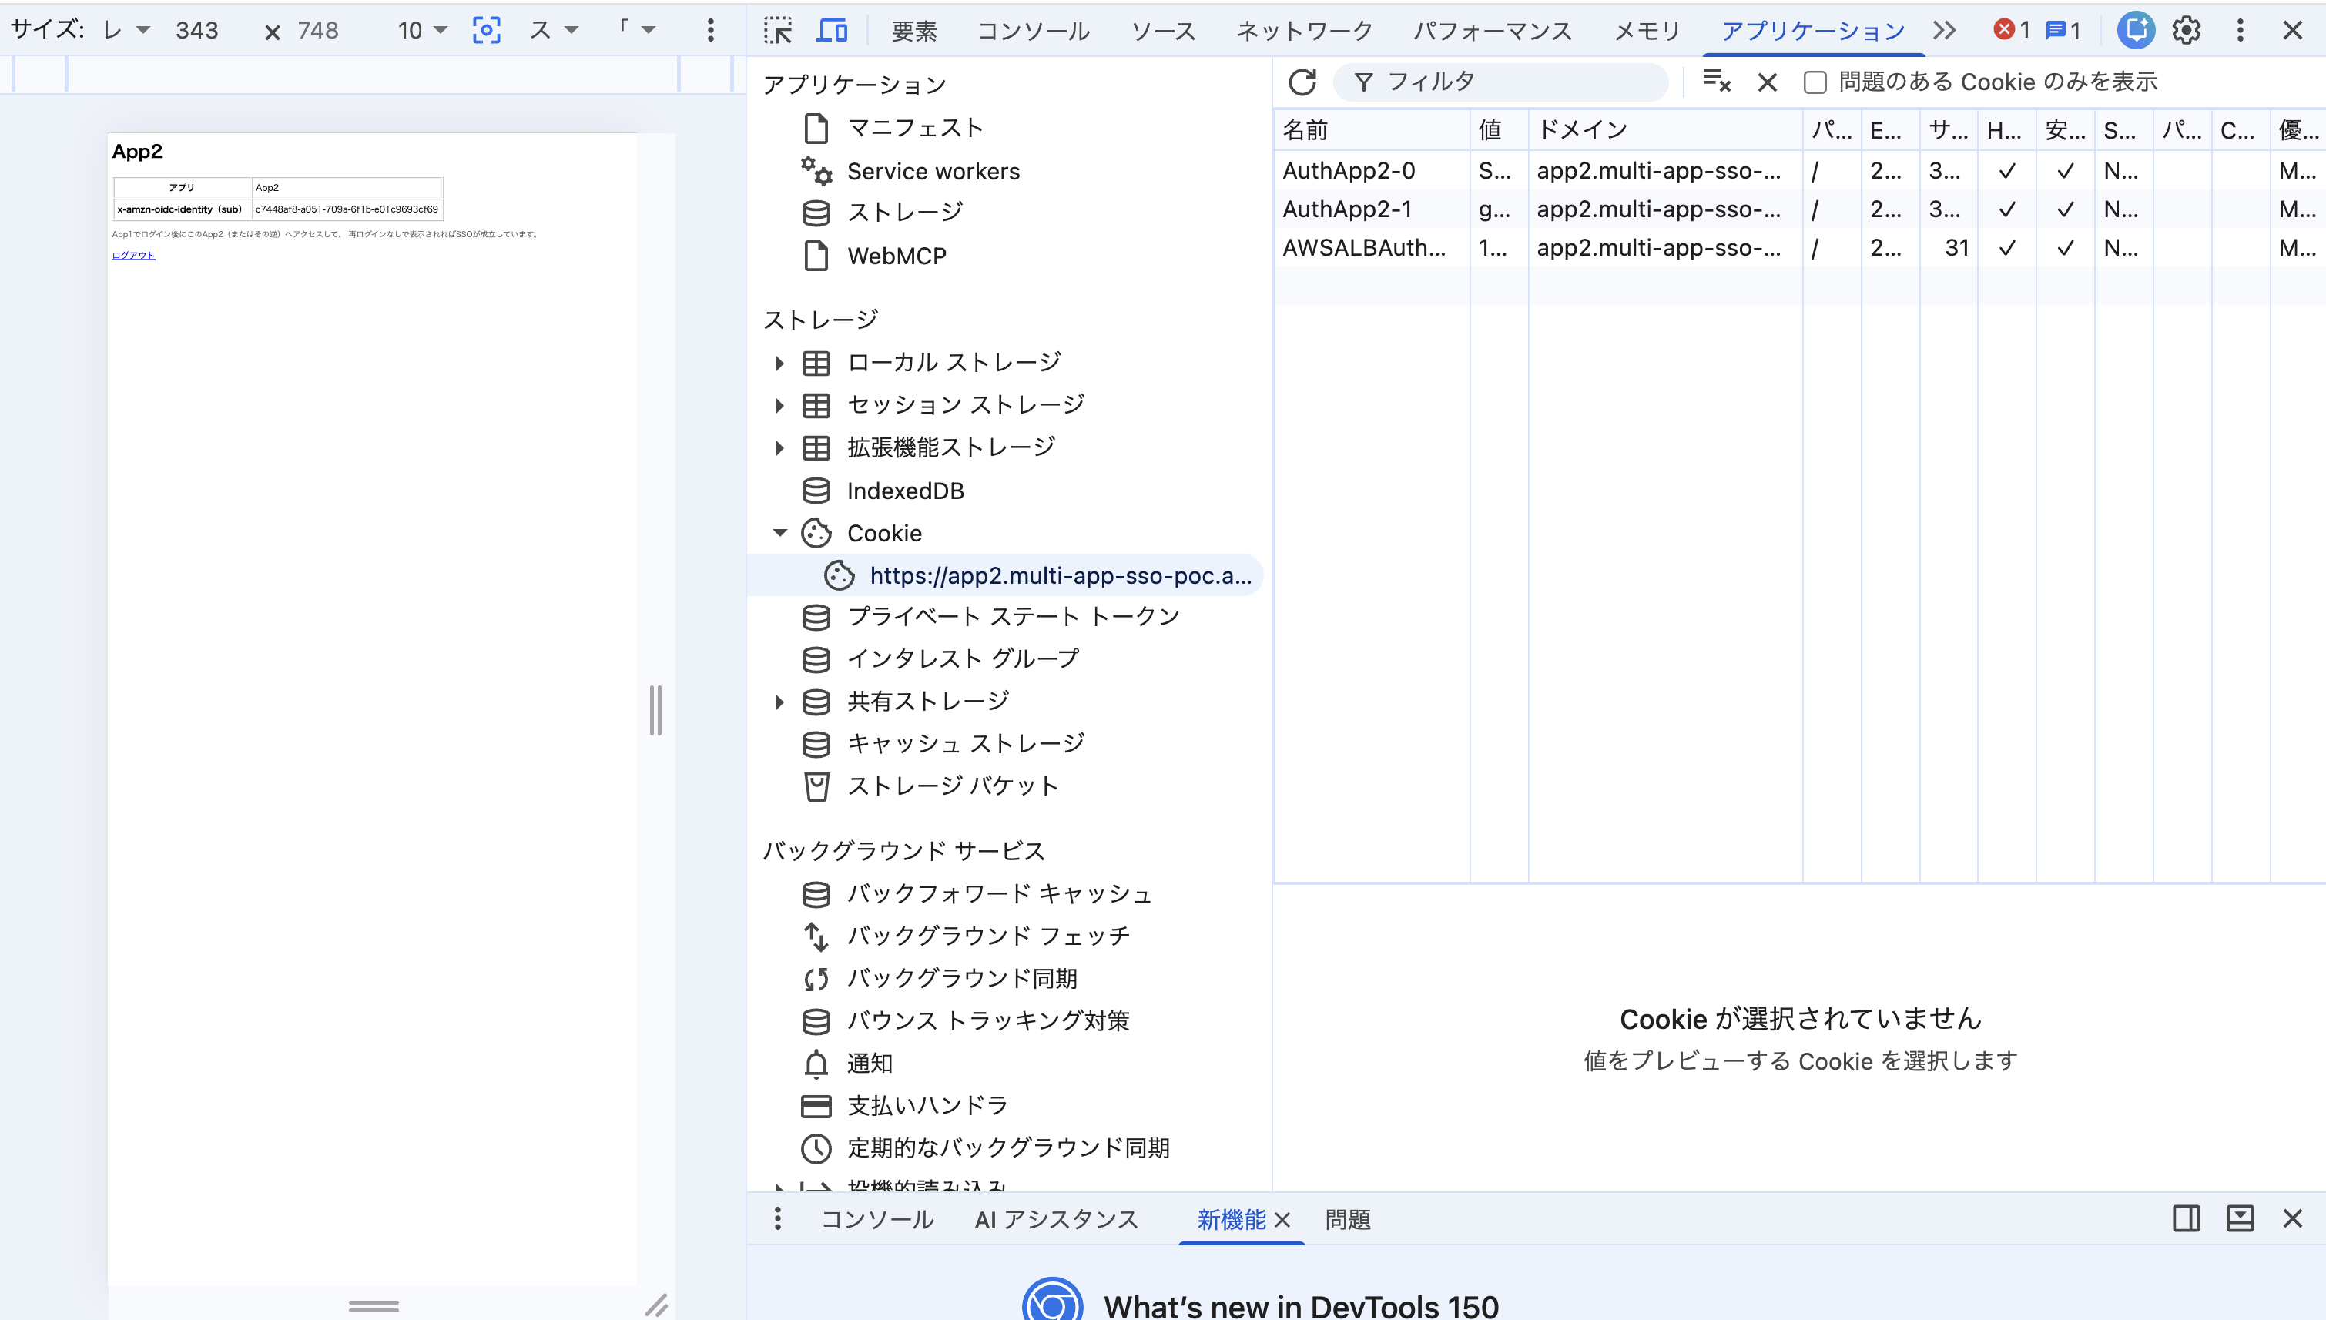Open Service workers section

pyautogui.click(x=910, y=171)
